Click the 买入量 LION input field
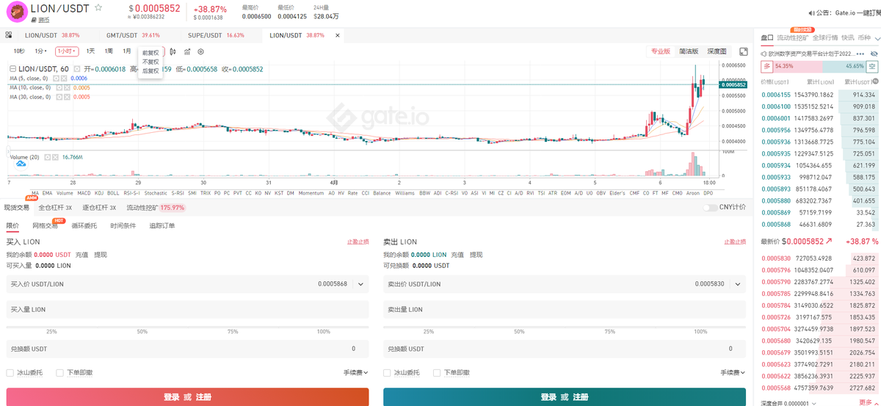Viewport: 881px width, 406px height. click(188, 310)
